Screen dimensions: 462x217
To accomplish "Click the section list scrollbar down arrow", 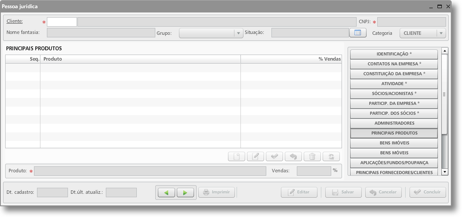I will click(445, 171).
